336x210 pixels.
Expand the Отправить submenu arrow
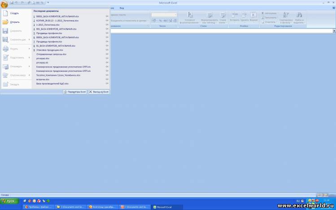pyautogui.click(x=29, y=66)
